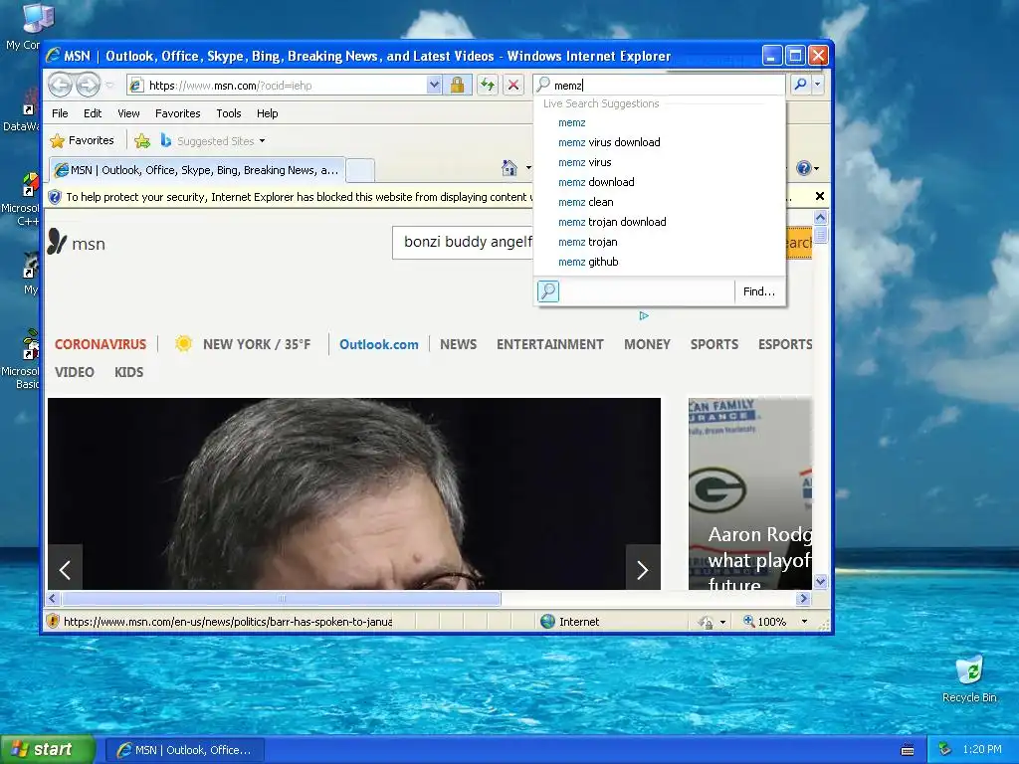Click the MSN taskbar button
The image size is (1019, 764).
184,750
